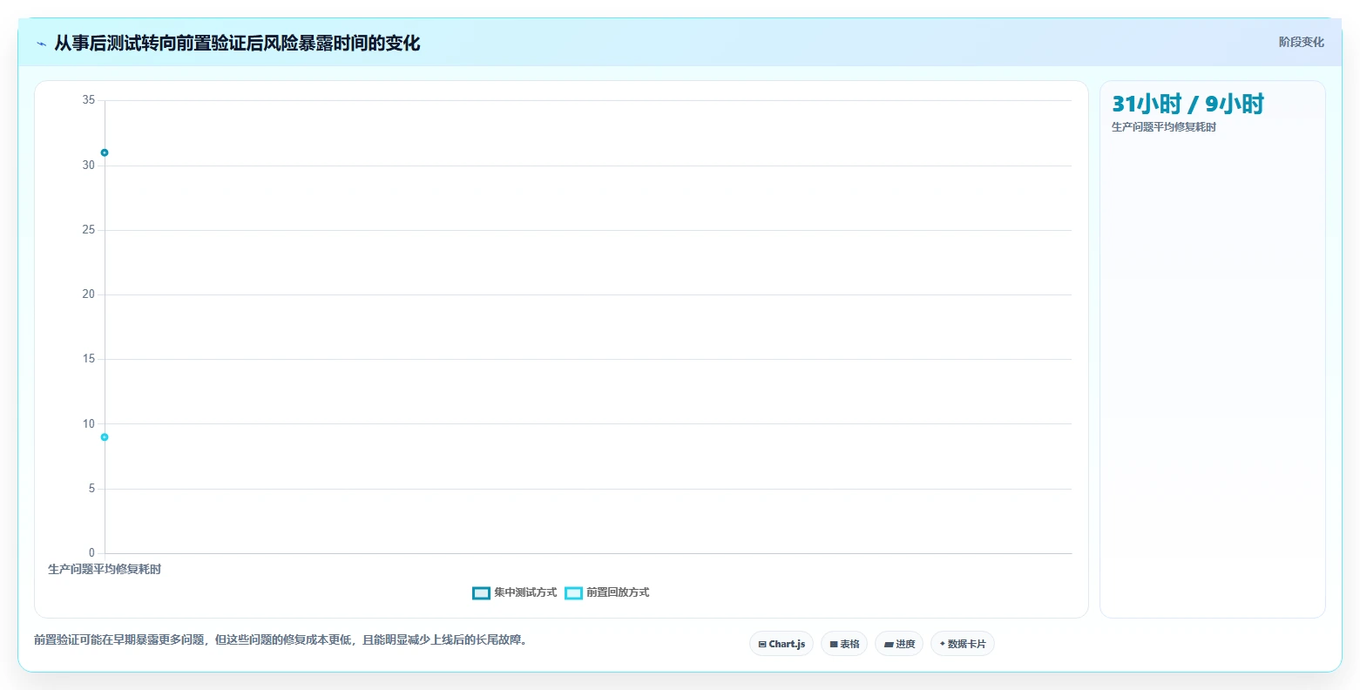This screenshot has width=1360, height=690.
Task: Click the y-axis label 15
Action: pyautogui.click(x=89, y=359)
